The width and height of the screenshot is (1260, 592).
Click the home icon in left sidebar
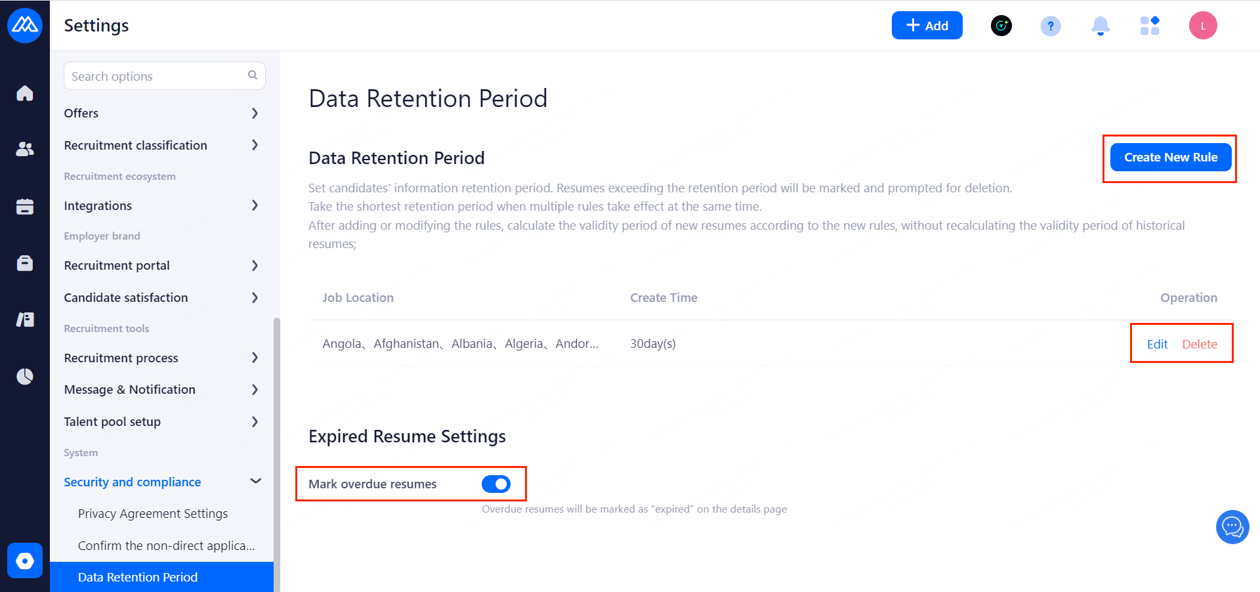pos(25,93)
